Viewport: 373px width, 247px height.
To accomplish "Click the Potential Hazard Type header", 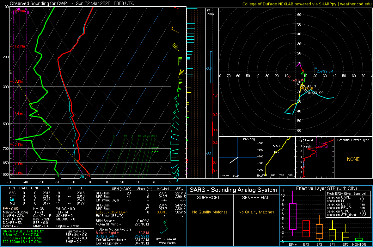I will coord(353,140).
